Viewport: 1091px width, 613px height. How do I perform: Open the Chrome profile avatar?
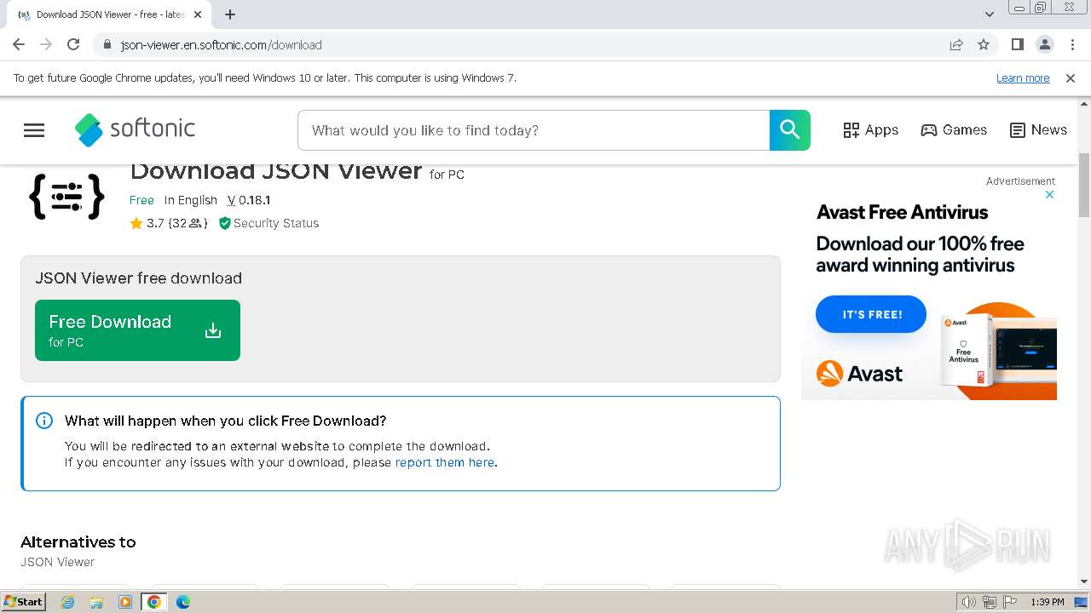click(1045, 45)
